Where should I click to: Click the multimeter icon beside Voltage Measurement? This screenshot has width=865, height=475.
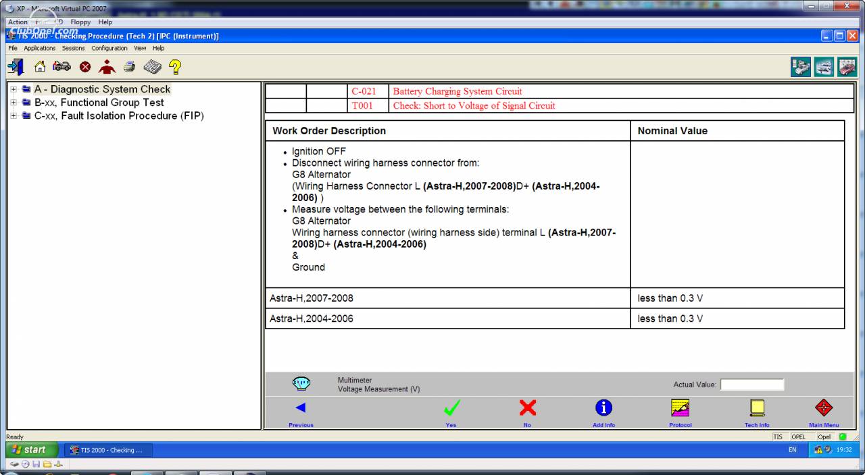click(x=301, y=384)
